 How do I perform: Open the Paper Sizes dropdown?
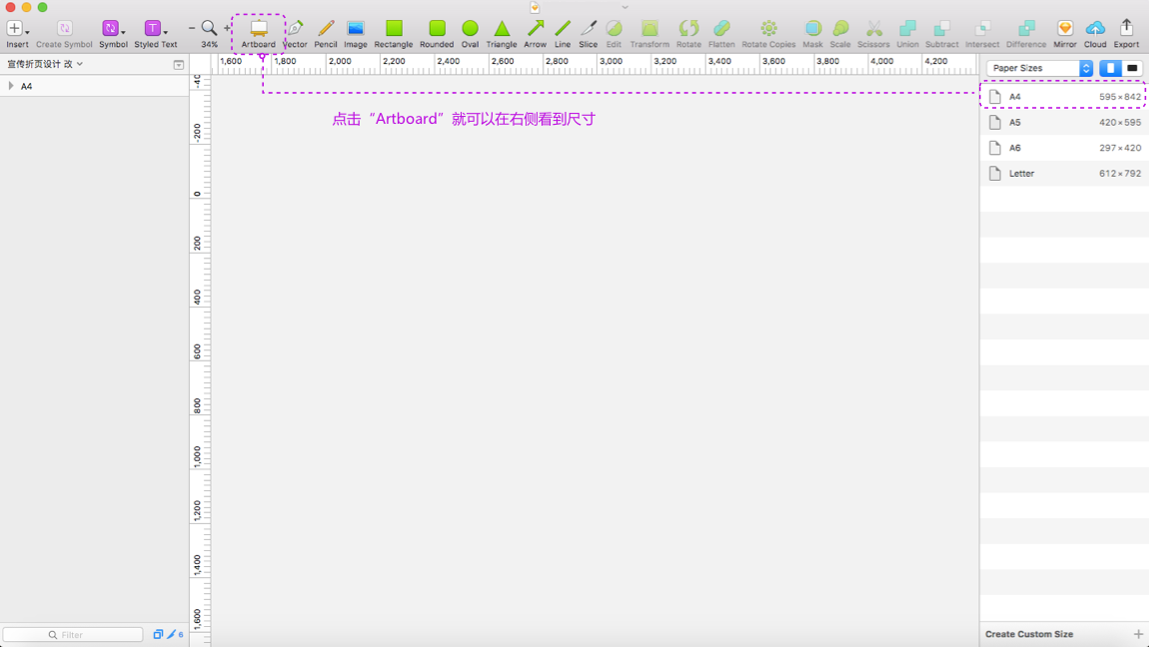tap(1040, 68)
